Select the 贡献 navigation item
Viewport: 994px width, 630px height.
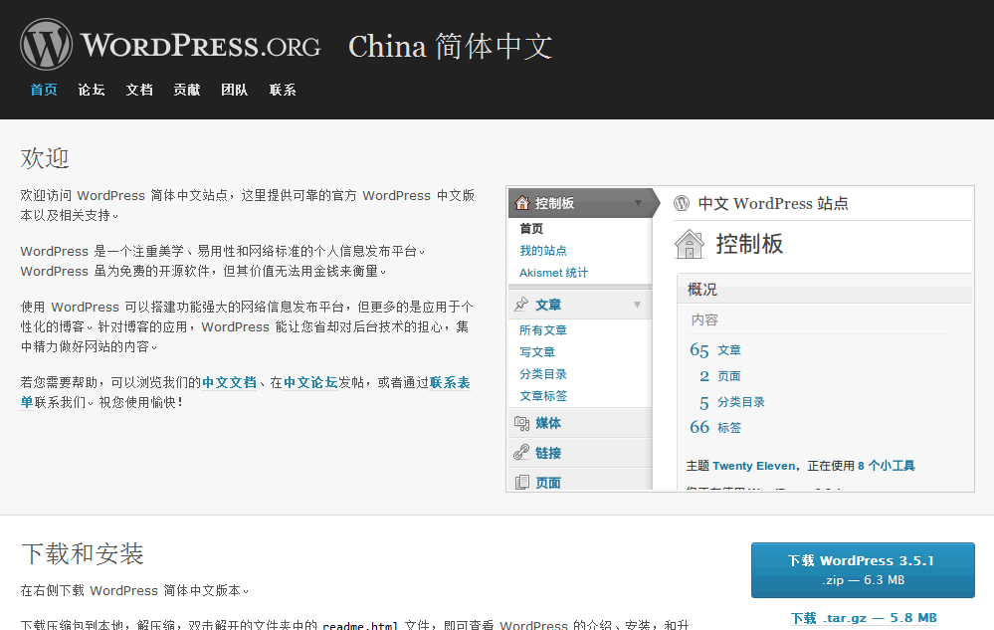pyautogui.click(x=187, y=90)
